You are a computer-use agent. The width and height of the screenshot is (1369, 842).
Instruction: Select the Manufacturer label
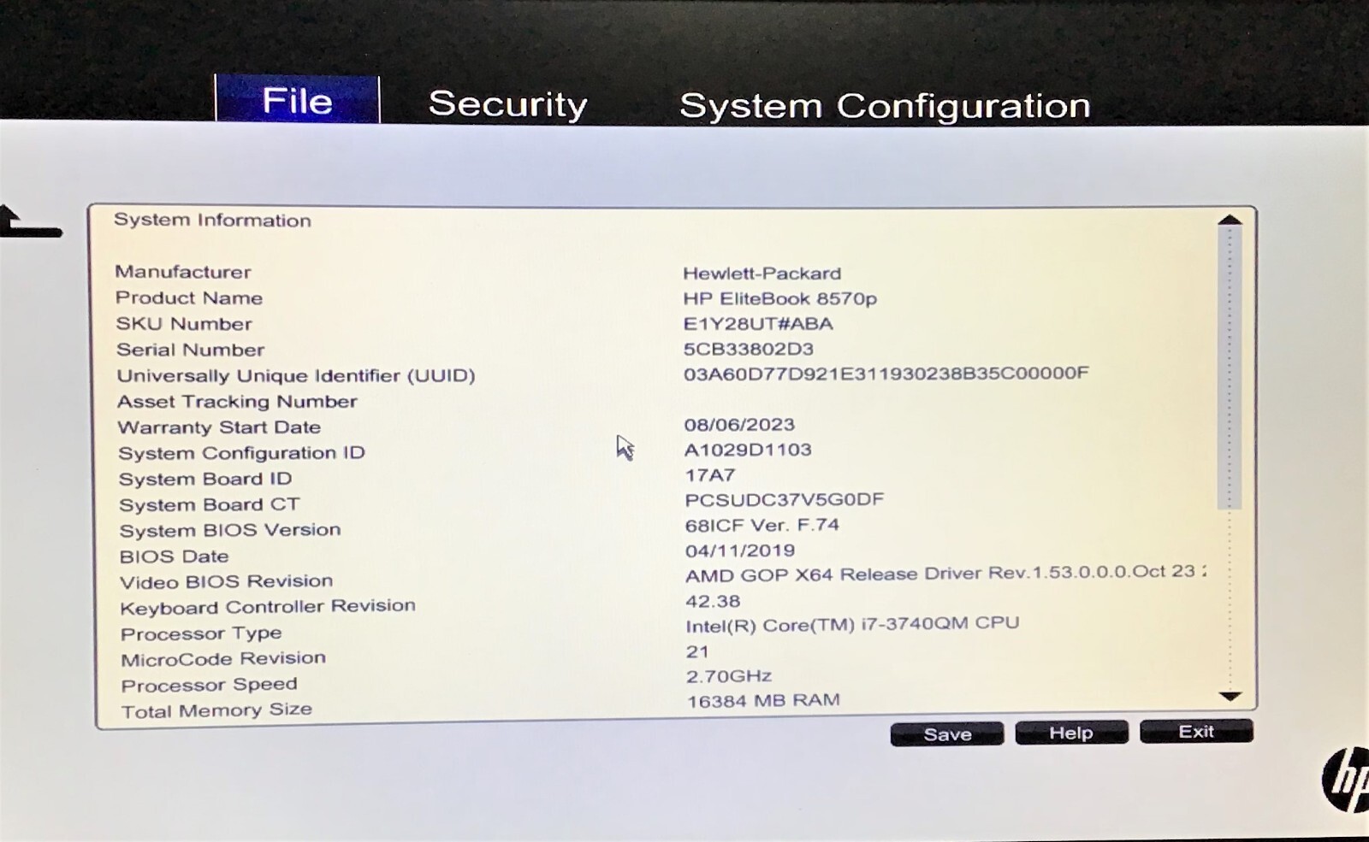point(183,272)
